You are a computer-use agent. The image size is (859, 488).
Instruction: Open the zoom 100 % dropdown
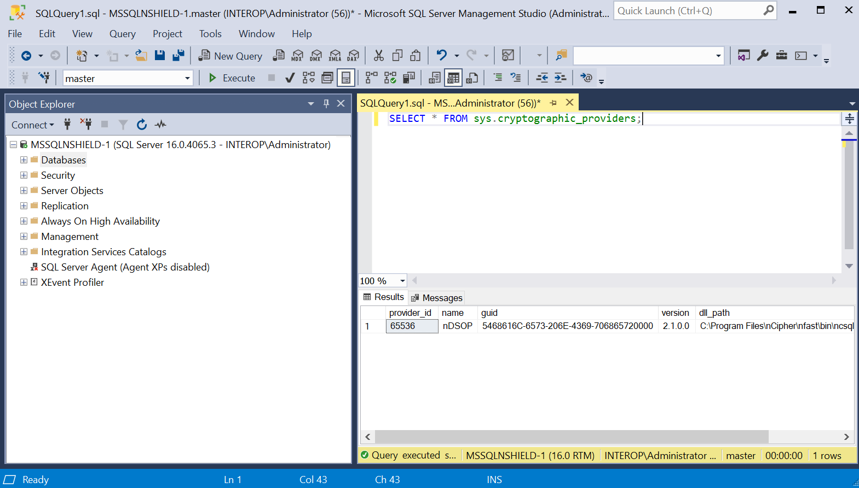pos(402,281)
